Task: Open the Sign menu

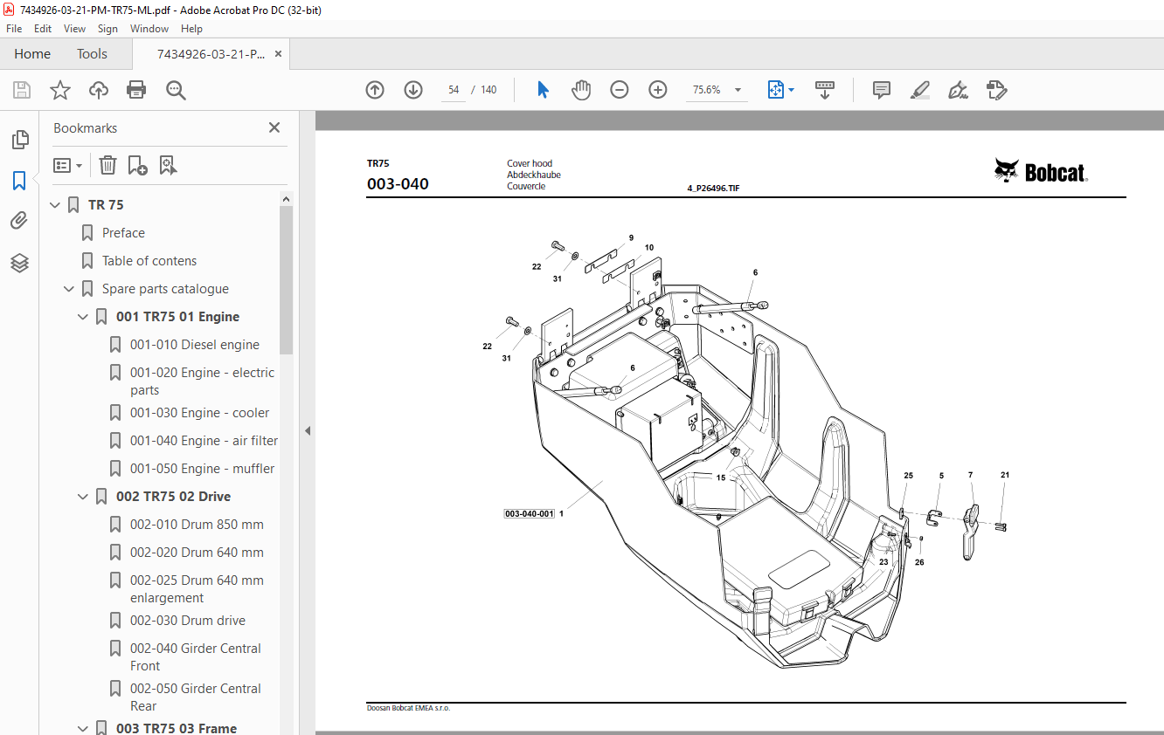Action: 107,29
